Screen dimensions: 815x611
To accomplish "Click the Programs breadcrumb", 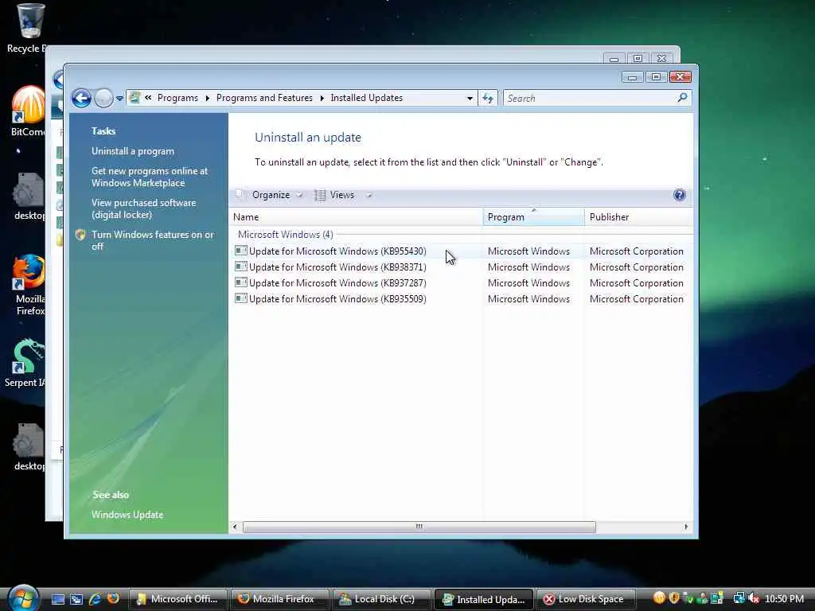I will tap(177, 98).
